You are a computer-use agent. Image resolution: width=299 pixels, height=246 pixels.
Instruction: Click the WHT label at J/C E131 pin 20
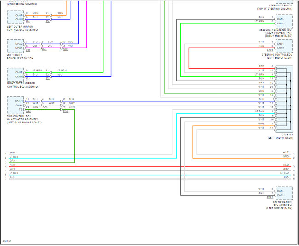tap(261, 87)
